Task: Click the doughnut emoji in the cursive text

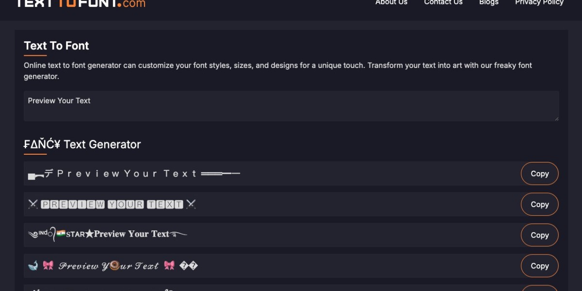Action: click(x=114, y=266)
